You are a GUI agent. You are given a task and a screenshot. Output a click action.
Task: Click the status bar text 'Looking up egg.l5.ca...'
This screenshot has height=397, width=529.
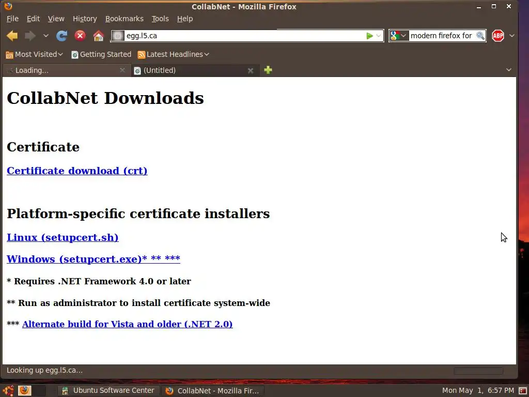[44, 370]
